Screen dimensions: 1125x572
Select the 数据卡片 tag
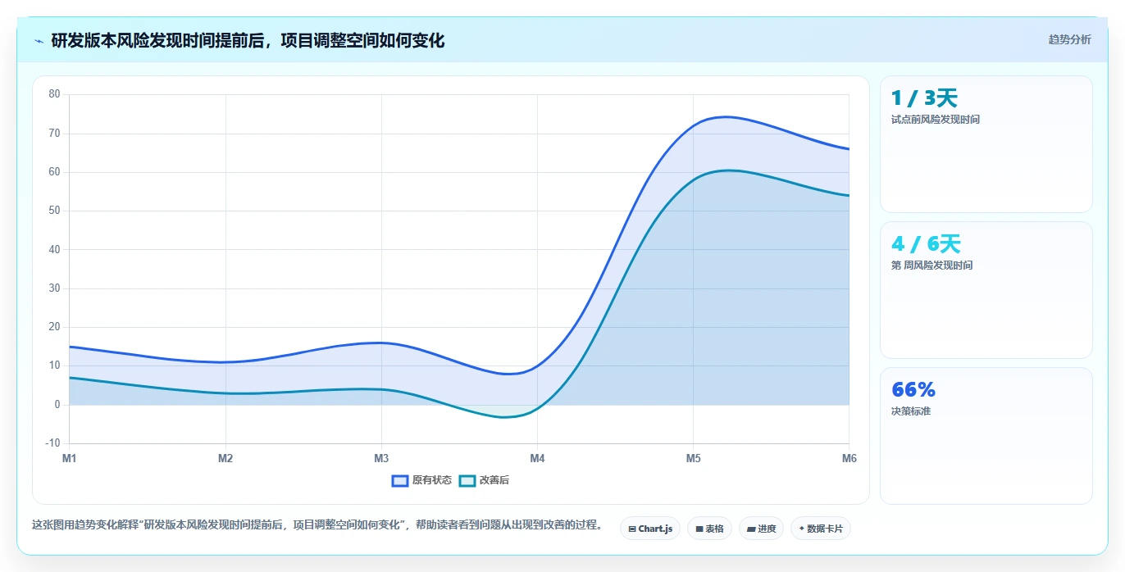click(x=821, y=529)
